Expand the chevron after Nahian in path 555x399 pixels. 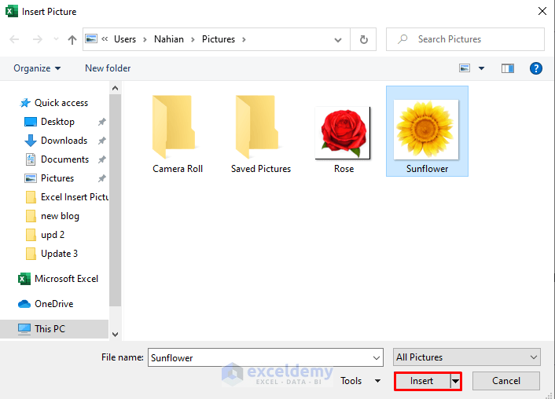(193, 39)
